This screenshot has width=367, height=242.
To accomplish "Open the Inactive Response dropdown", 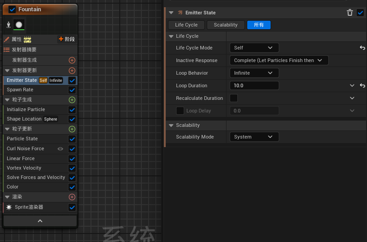I will coord(279,60).
